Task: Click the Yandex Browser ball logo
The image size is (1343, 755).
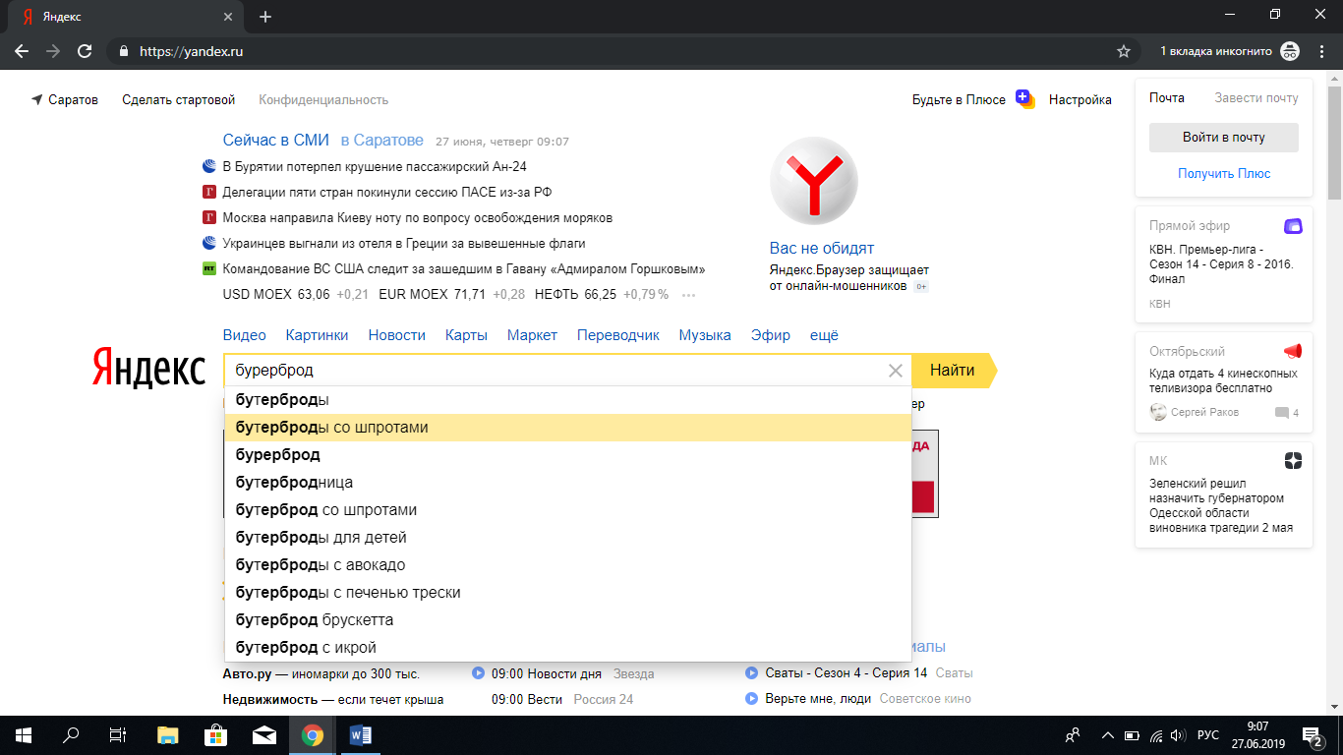Action: [x=813, y=182]
